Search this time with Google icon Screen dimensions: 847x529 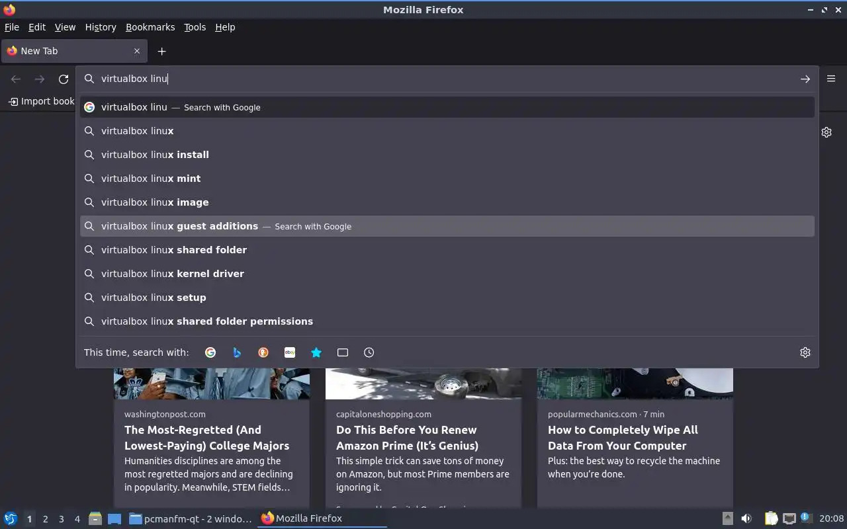[x=210, y=352]
